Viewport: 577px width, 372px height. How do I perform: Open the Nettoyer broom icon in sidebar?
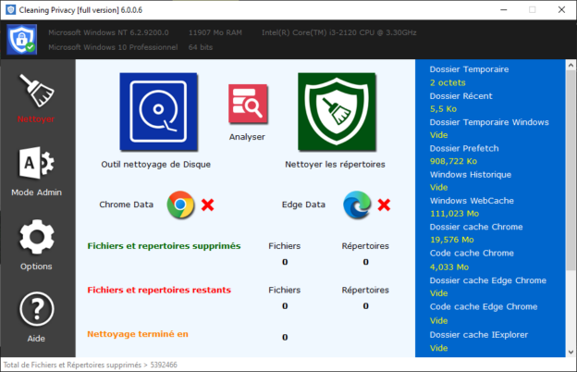click(x=36, y=90)
